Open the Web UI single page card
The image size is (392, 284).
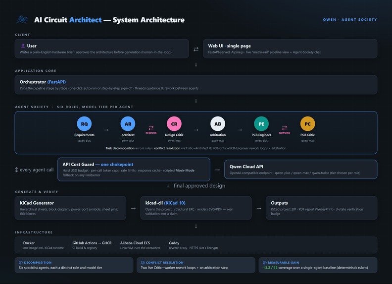pos(290,49)
